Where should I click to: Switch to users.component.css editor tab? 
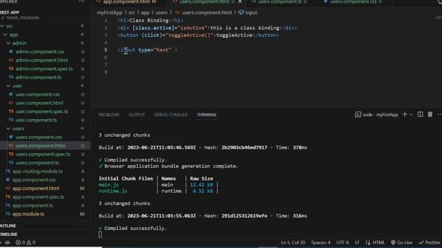pyautogui.click(x=353, y=2)
